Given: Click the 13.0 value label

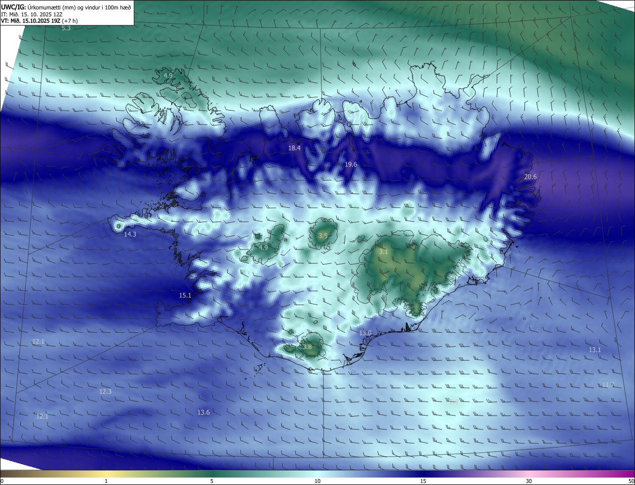Looking at the screenshot, I should click(365, 333).
